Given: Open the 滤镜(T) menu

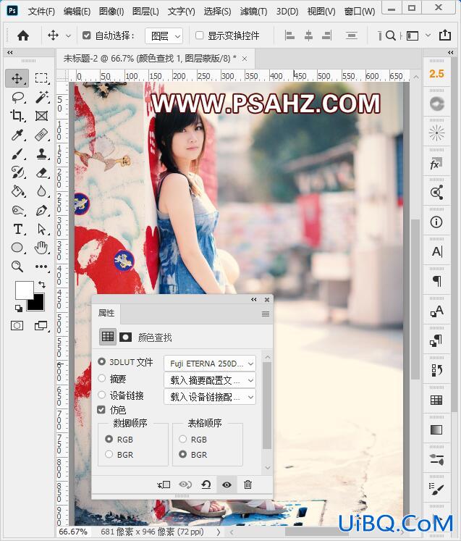Looking at the screenshot, I should 253,12.
